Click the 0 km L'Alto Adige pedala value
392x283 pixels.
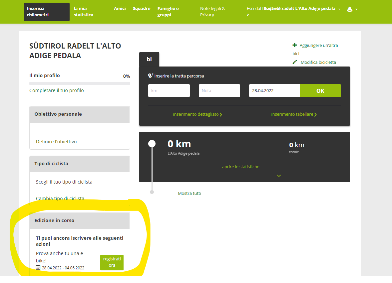179,144
